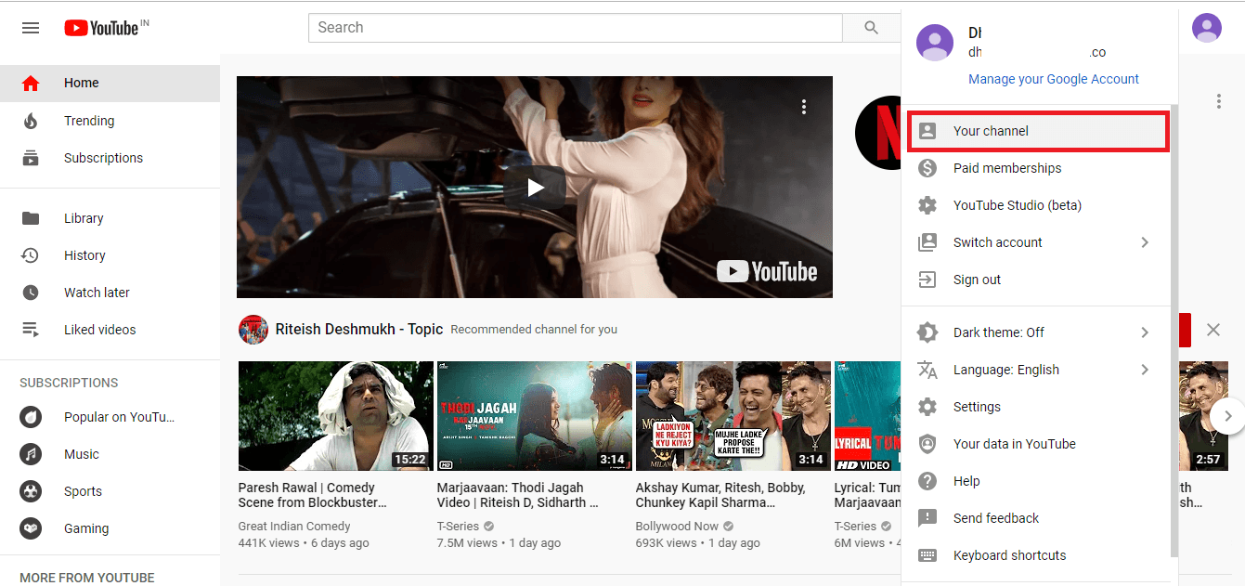Expand Language submenu arrow
1245x586 pixels.
click(x=1145, y=370)
